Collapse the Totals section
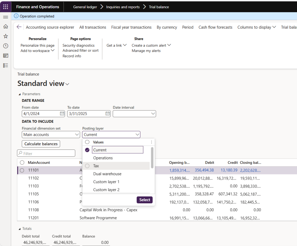Image resolution: width=297 pixels, height=246 pixels. click(25, 228)
